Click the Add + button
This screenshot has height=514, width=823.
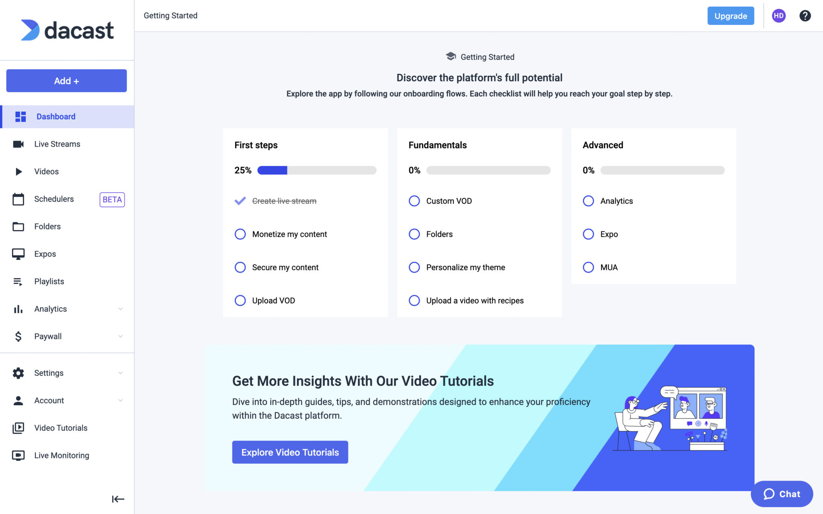(67, 81)
